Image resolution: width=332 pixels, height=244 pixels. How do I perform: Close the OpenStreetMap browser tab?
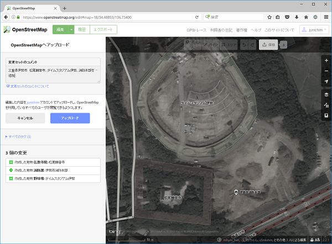point(55,8)
